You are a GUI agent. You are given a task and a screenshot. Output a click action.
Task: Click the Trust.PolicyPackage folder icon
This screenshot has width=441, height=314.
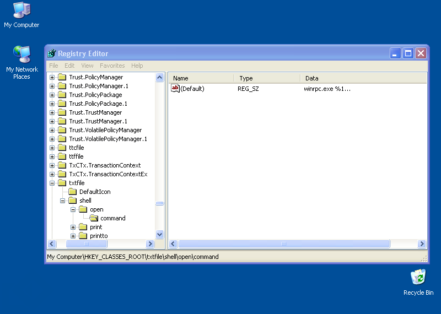click(x=62, y=95)
